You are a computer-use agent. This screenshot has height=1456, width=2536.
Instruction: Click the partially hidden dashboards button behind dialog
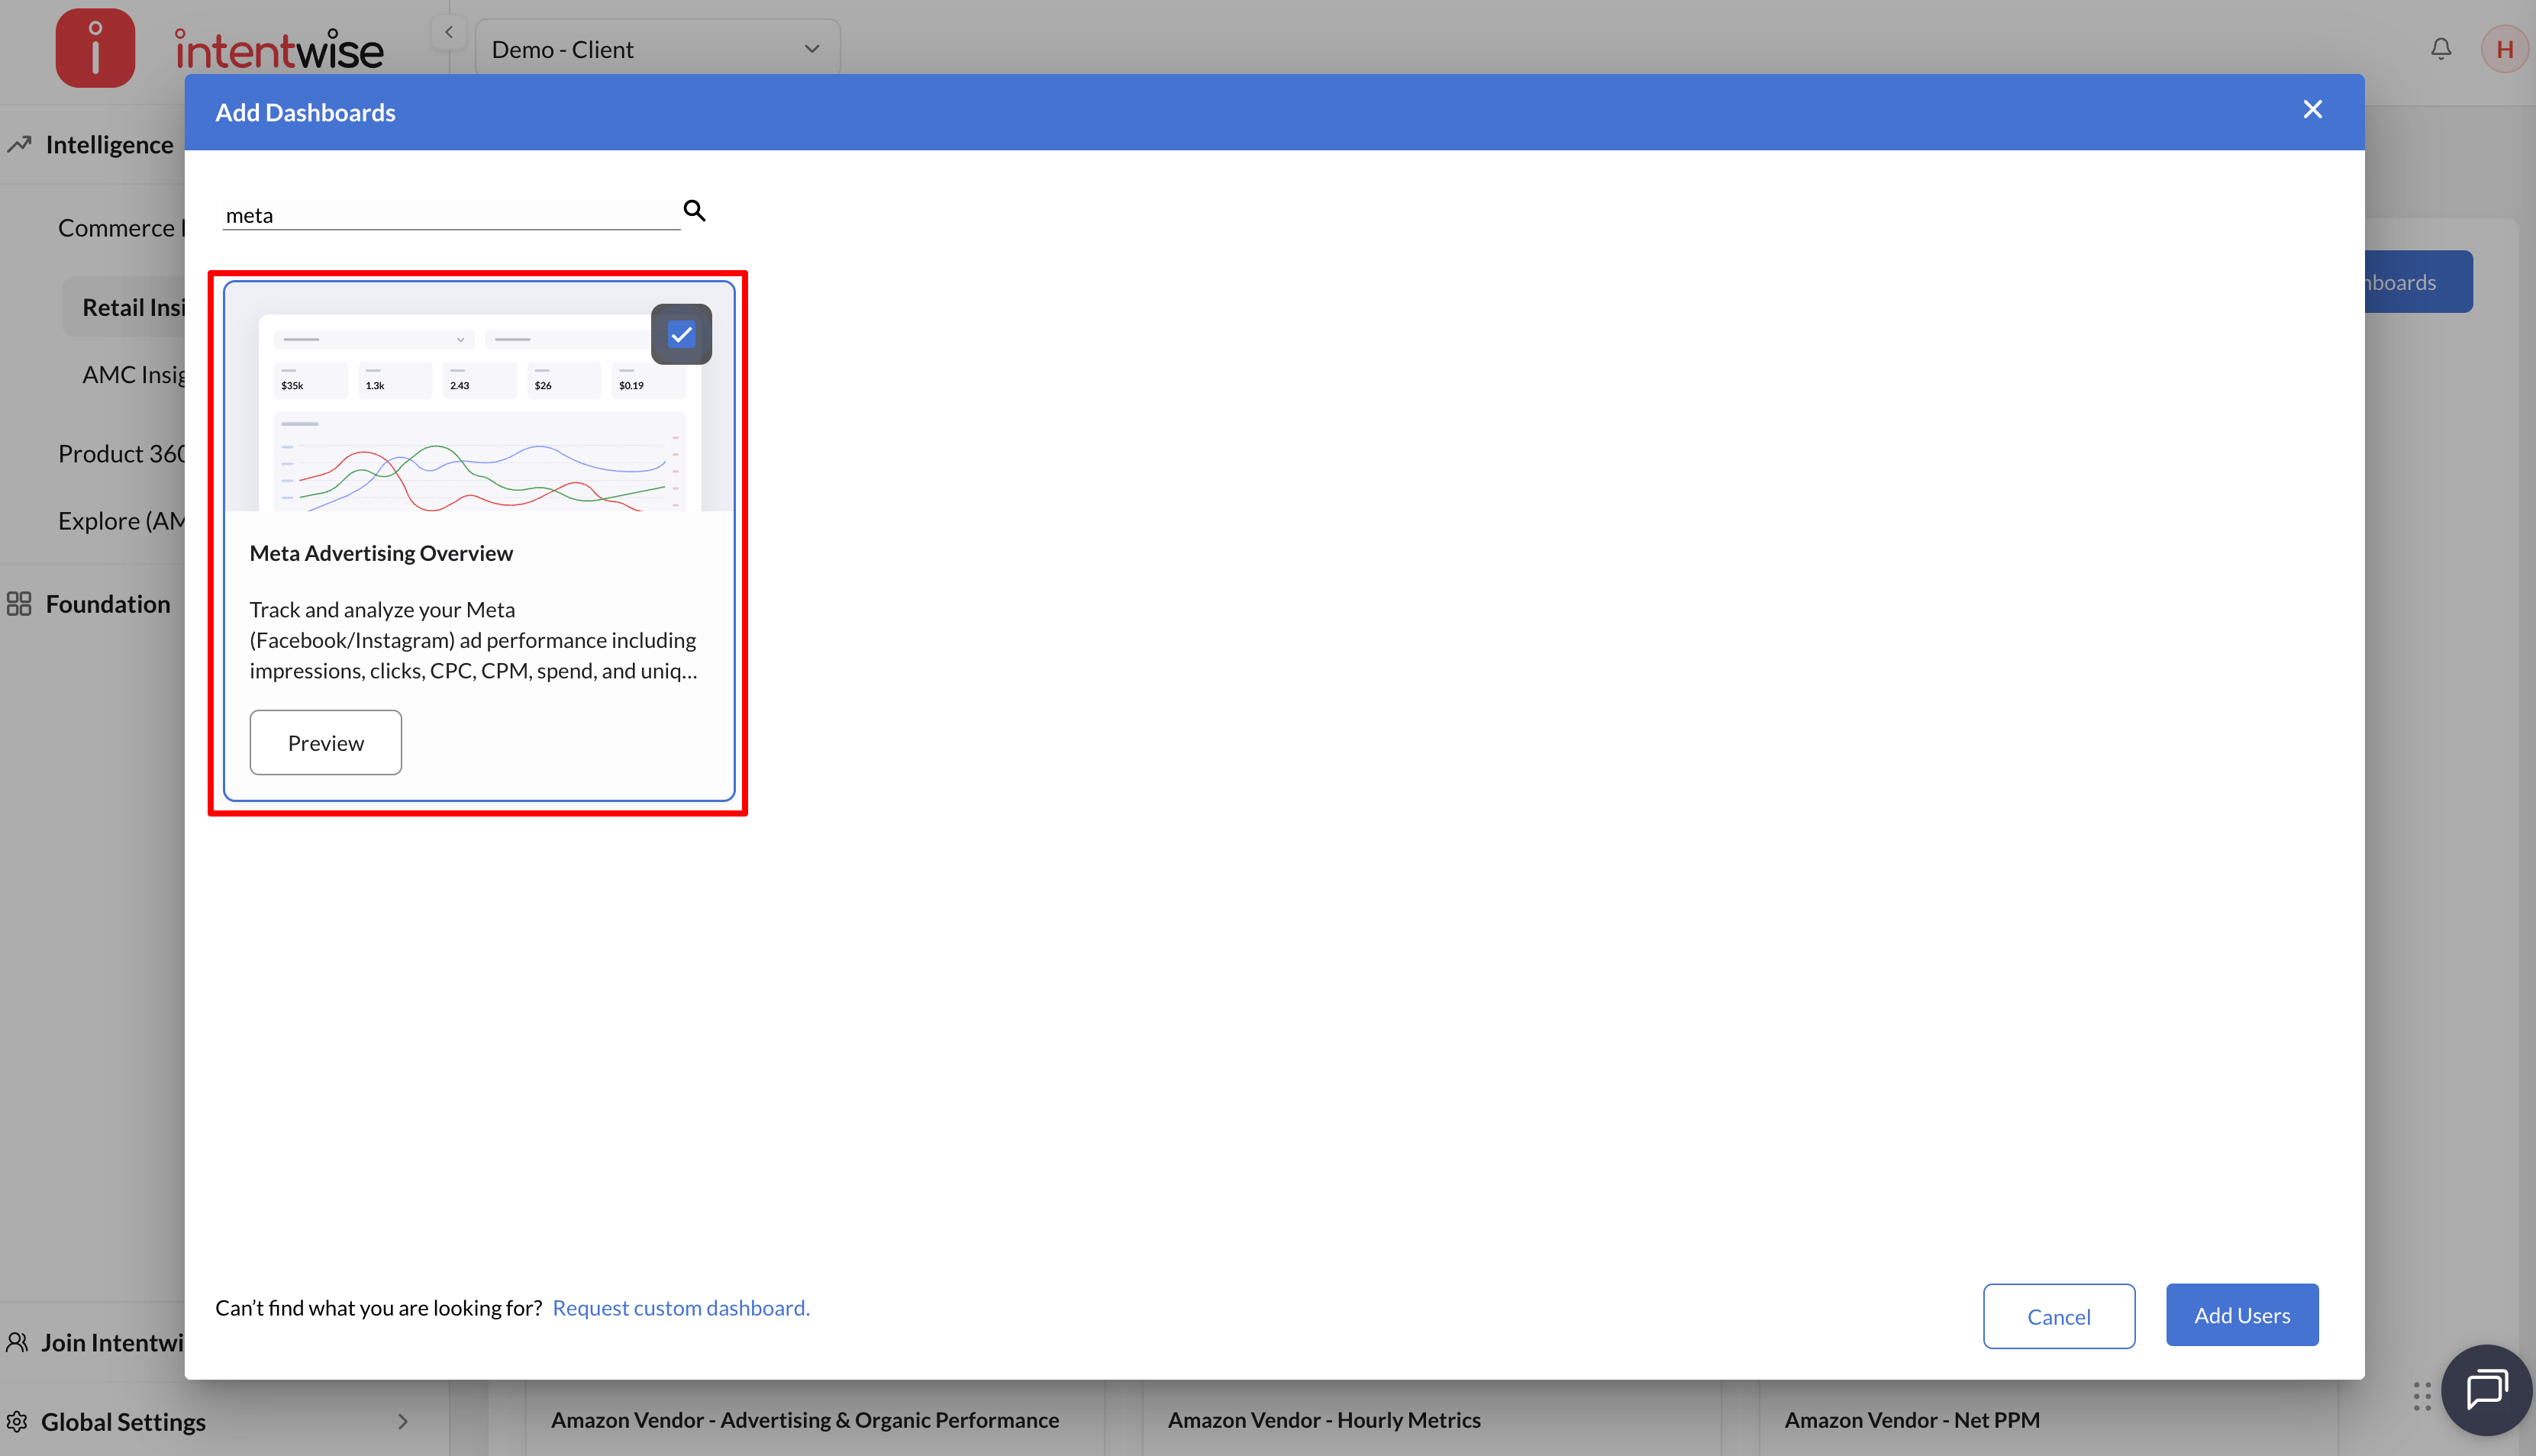pos(2419,282)
